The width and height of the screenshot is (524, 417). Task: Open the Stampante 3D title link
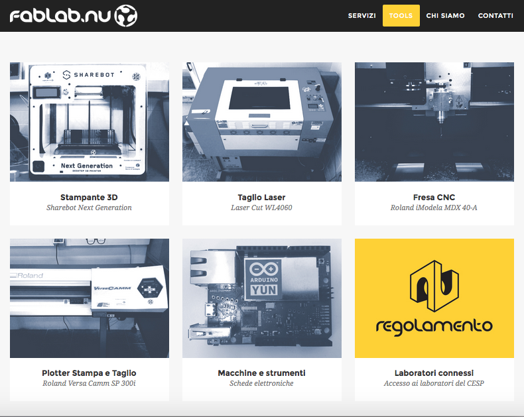(89, 198)
